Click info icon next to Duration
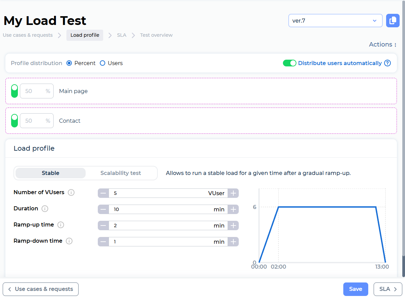The image size is (405, 300). click(x=45, y=209)
